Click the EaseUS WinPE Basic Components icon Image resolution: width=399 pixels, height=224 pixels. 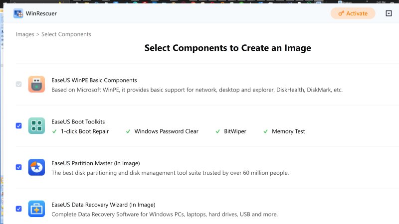coord(36,85)
